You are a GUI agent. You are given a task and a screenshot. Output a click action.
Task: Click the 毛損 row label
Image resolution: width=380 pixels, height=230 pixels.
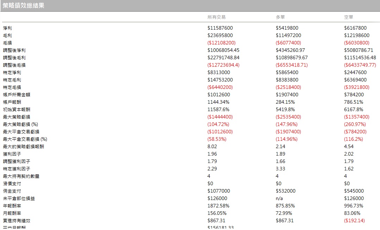coord(7,43)
